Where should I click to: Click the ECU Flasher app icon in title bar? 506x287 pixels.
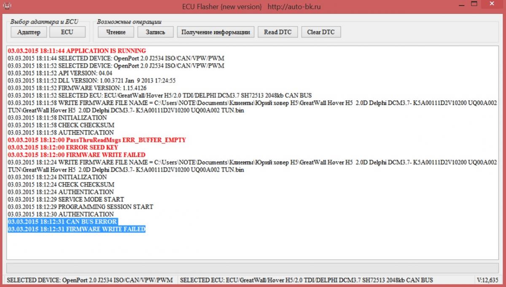tap(7, 6)
